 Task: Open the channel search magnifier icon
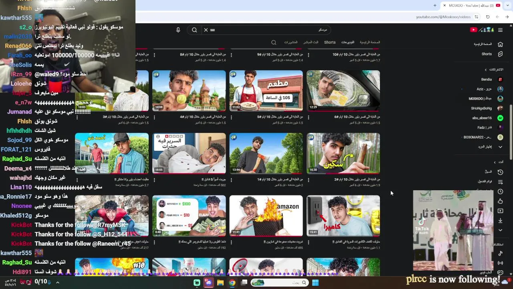pyautogui.click(x=274, y=42)
